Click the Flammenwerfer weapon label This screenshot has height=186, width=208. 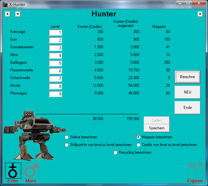pos(22,70)
